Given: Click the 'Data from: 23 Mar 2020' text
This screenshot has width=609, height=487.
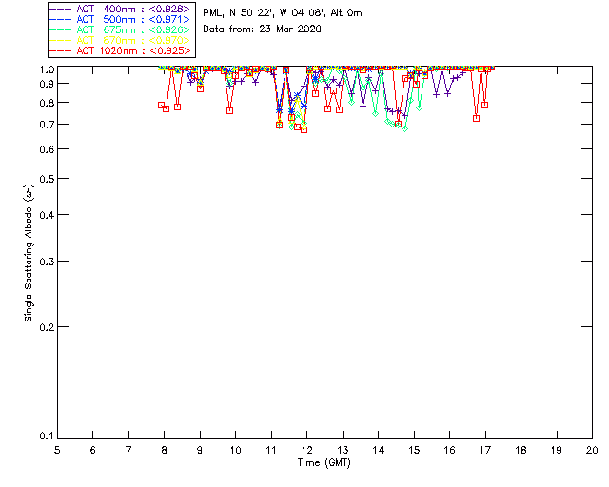Looking at the screenshot, I should (263, 29).
